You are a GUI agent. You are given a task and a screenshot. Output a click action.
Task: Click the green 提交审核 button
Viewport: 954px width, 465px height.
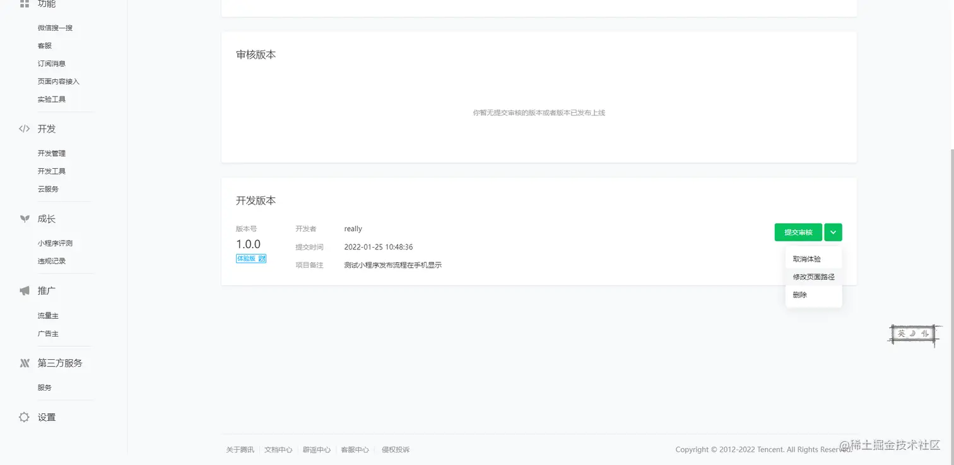coord(798,233)
